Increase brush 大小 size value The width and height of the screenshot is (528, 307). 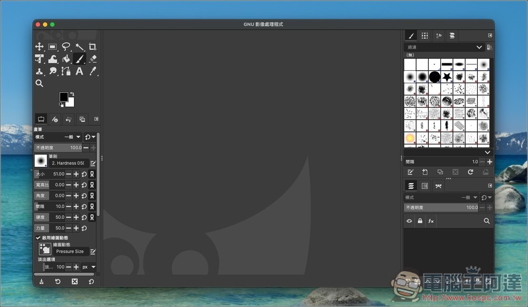coord(76,174)
